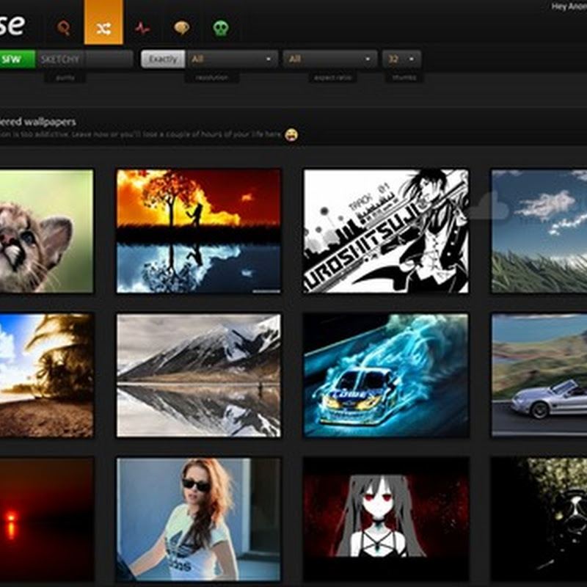Expand the aspect ratio All dropdown
Image resolution: width=587 pixels, height=587 pixels.
point(329,59)
